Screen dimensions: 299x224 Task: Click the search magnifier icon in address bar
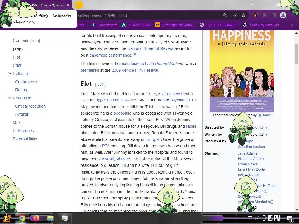225,15
